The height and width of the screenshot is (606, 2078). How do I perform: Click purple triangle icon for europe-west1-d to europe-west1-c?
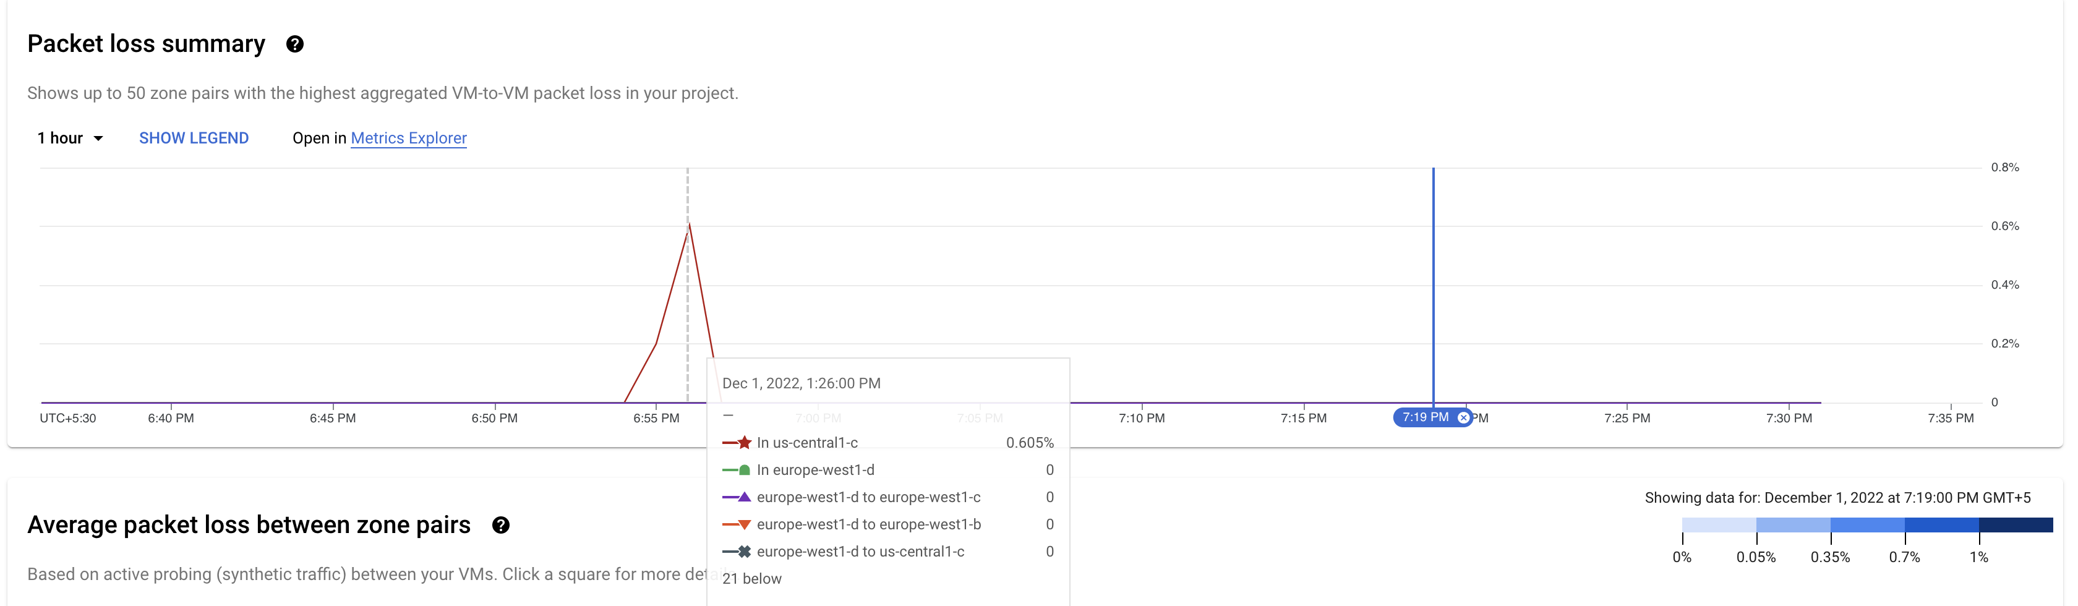744,497
